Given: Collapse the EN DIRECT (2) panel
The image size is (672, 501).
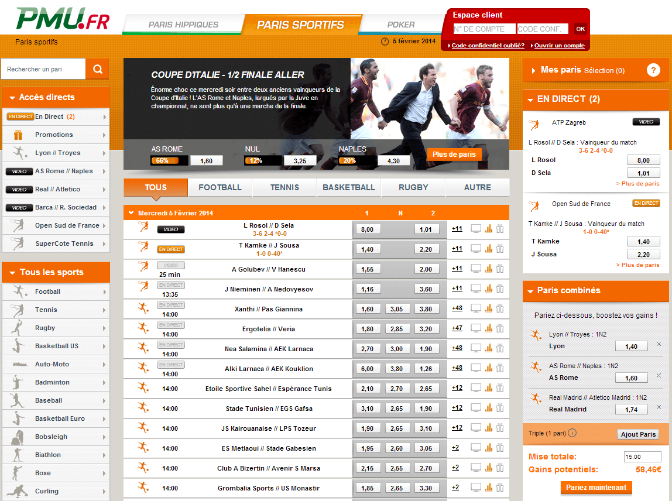Looking at the screenshot, I should point(530,100).
